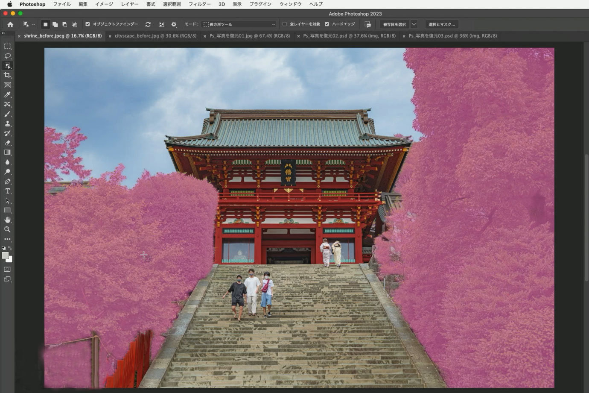Select the Gradient tool
The image size is (589, 393).
[7, 153]
